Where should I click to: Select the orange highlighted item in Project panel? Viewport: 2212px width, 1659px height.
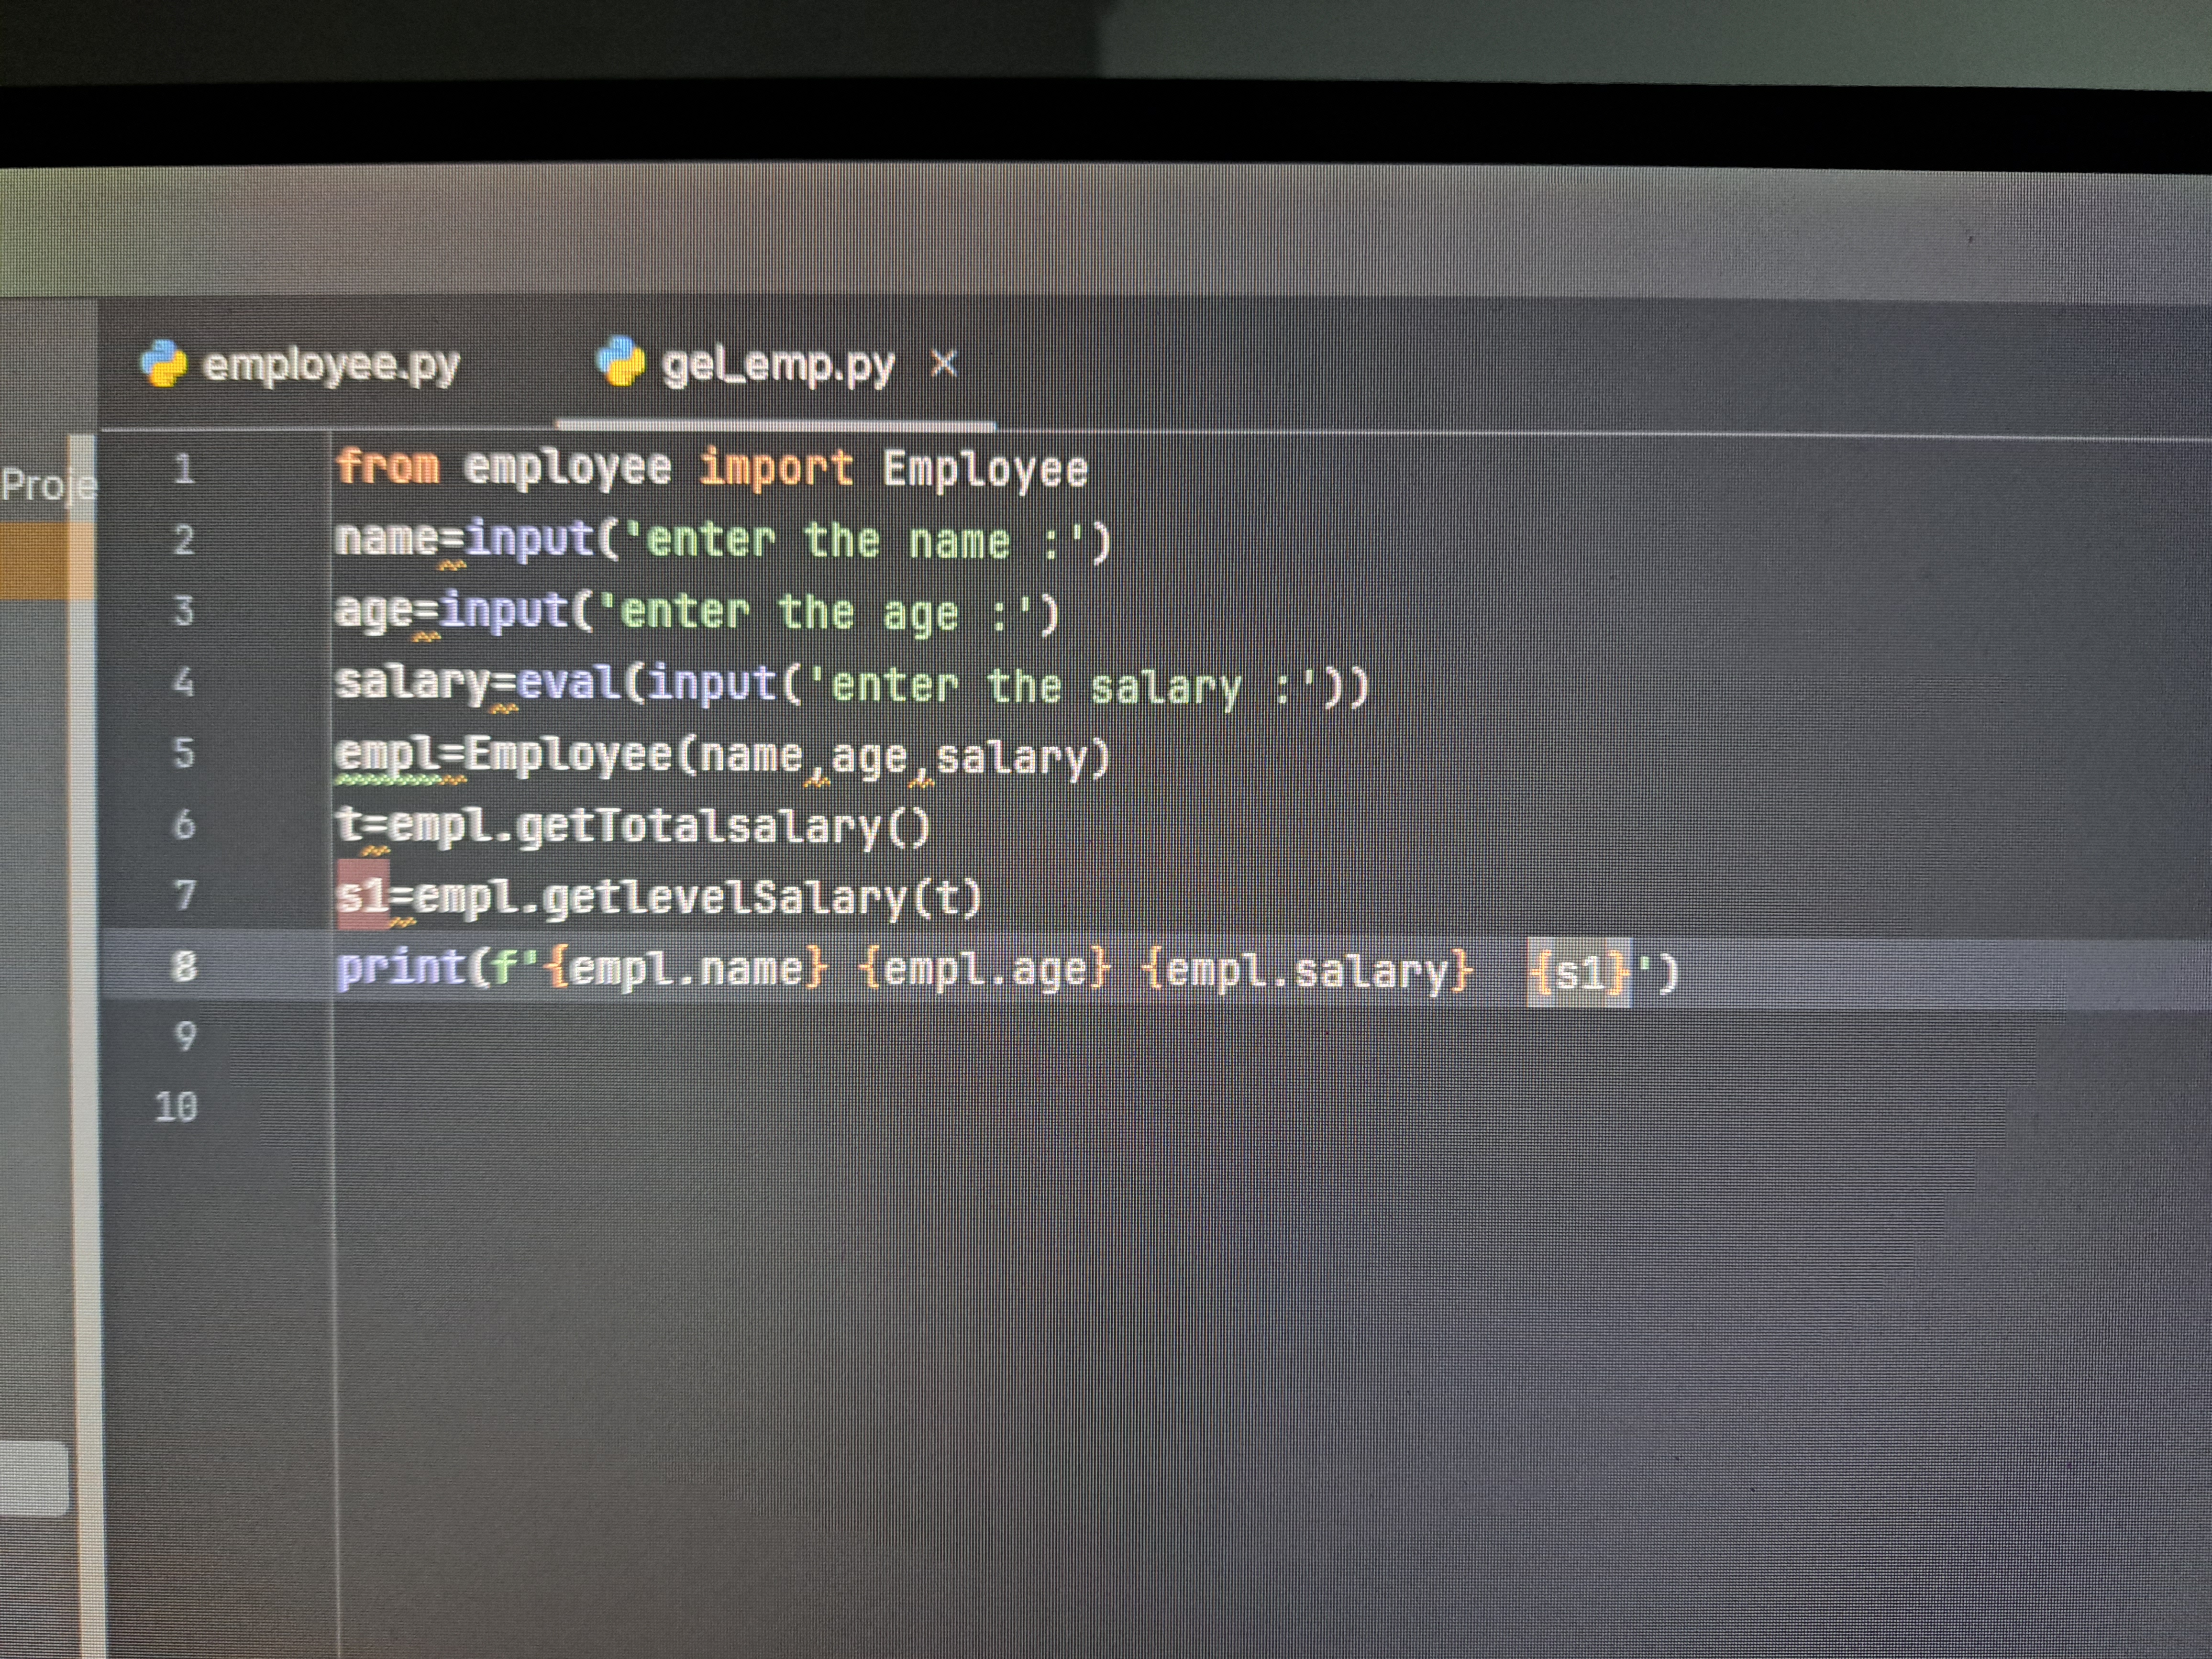pyautogui.click(x=45, y=560)
